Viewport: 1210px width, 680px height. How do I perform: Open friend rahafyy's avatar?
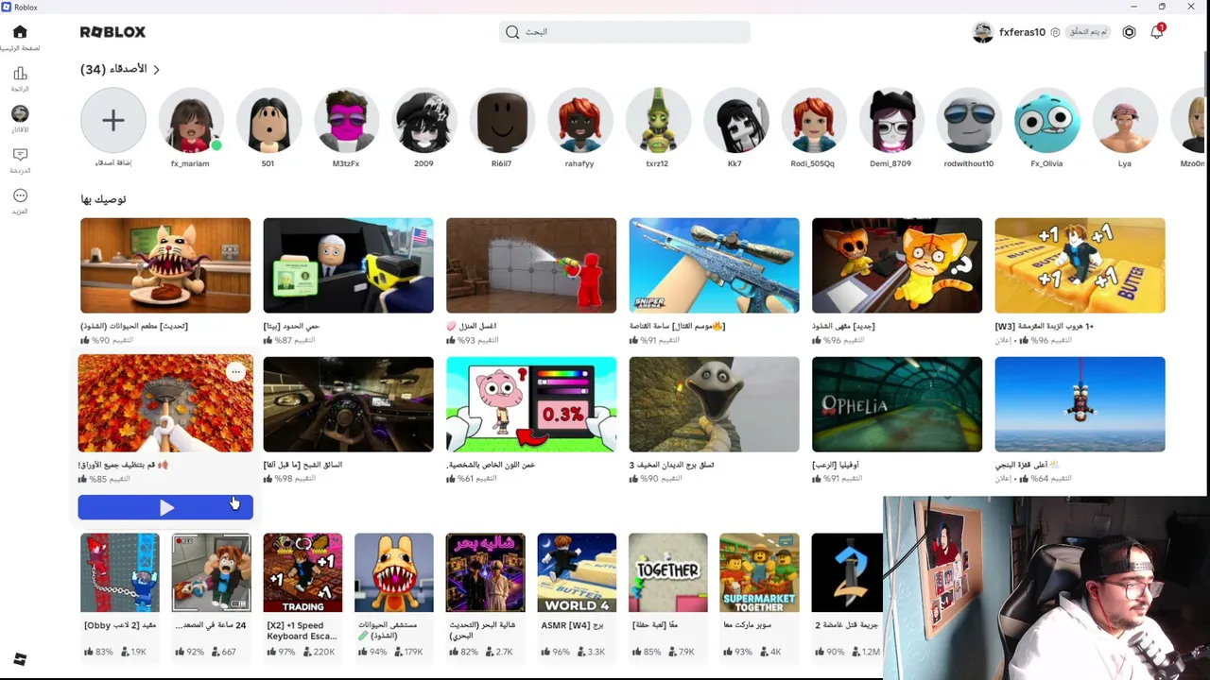click(580, 120)
